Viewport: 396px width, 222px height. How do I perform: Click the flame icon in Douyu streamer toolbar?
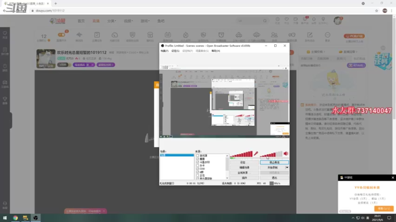(x=186, y=35)
